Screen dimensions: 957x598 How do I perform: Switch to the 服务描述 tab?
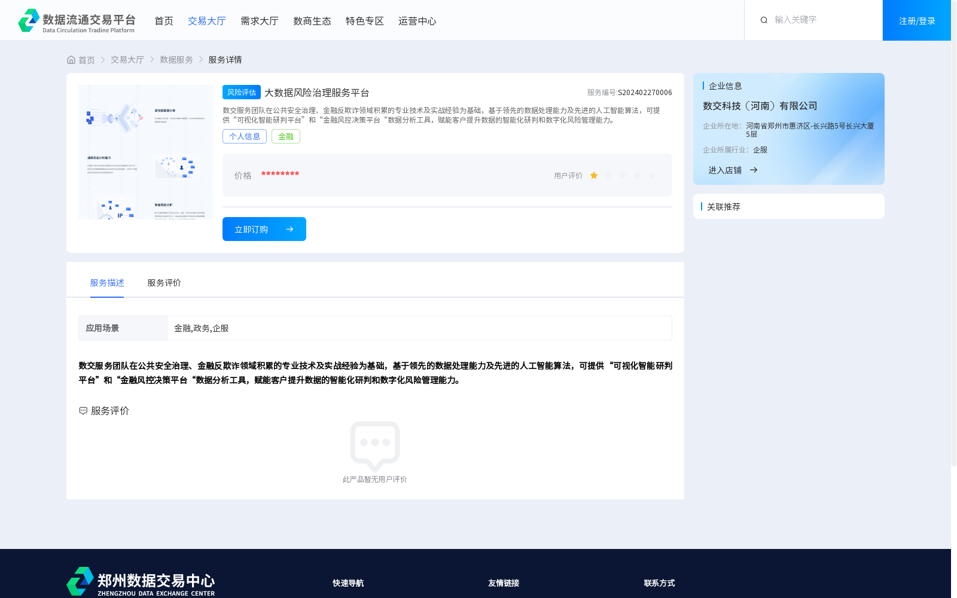pos(107,283)
